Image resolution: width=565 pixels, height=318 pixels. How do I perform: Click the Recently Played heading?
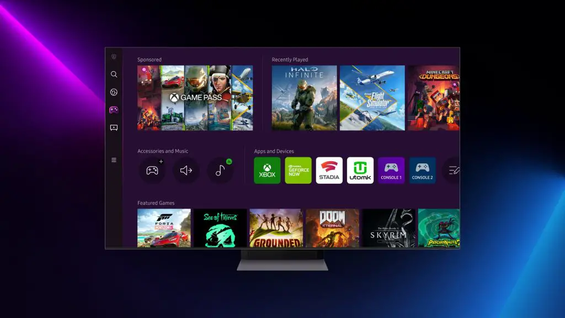[290, 60]
